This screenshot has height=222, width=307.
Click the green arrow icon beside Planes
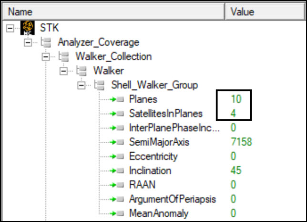(x=117, y=99)
